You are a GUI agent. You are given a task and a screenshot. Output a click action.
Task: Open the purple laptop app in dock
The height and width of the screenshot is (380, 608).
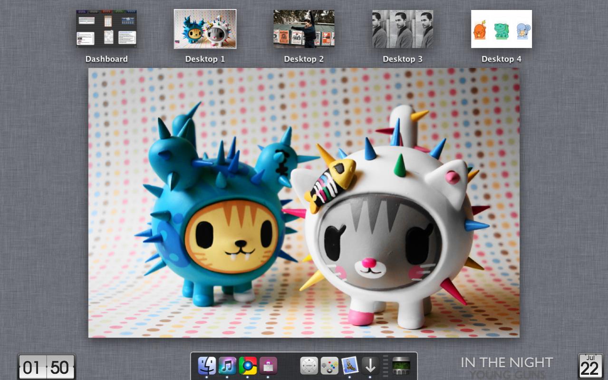[x=268, y=366]
